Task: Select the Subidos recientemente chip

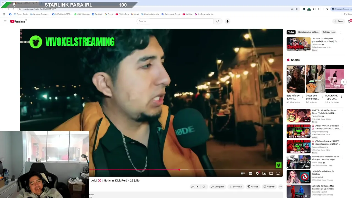Action: coord(329,32)
